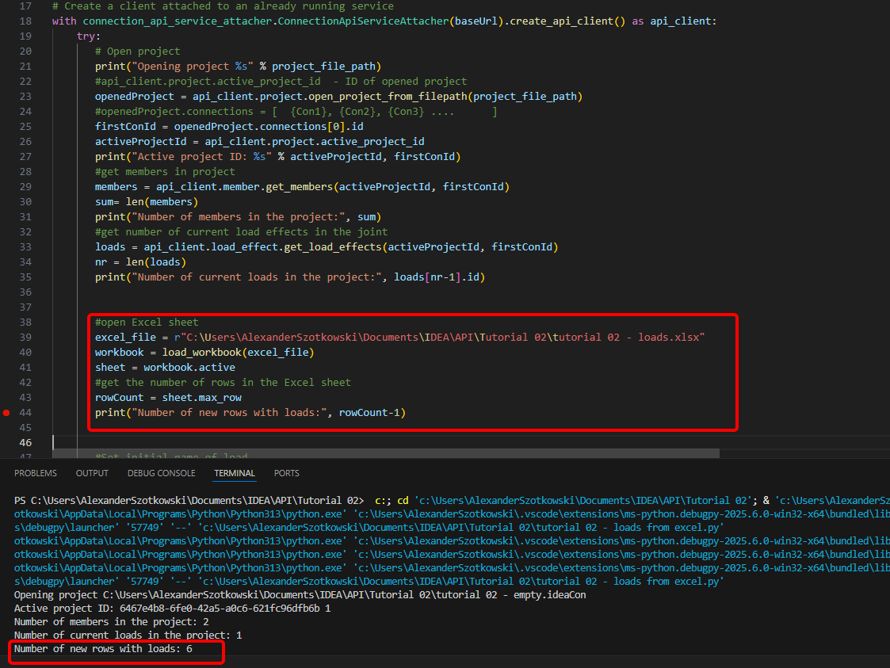Remove the red breakpoint on line 44

click(6, 412)
